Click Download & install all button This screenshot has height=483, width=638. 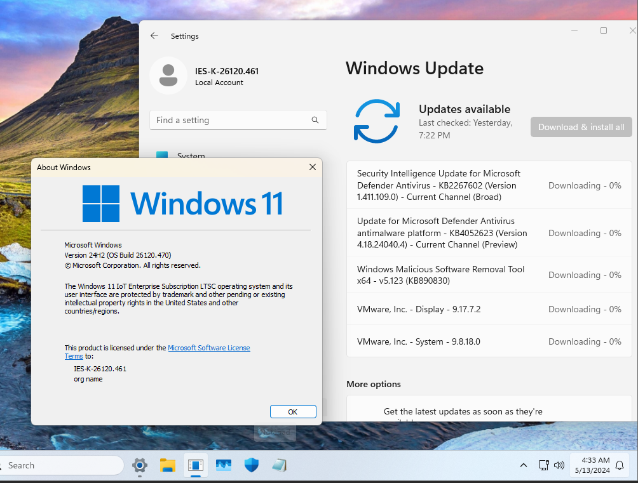click(581, 127)
